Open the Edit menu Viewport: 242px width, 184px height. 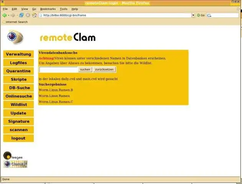(x=14, y=9)
